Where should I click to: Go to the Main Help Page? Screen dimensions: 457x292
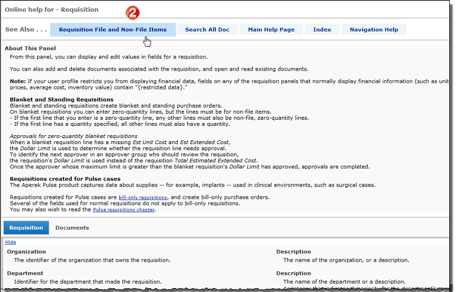271,30
